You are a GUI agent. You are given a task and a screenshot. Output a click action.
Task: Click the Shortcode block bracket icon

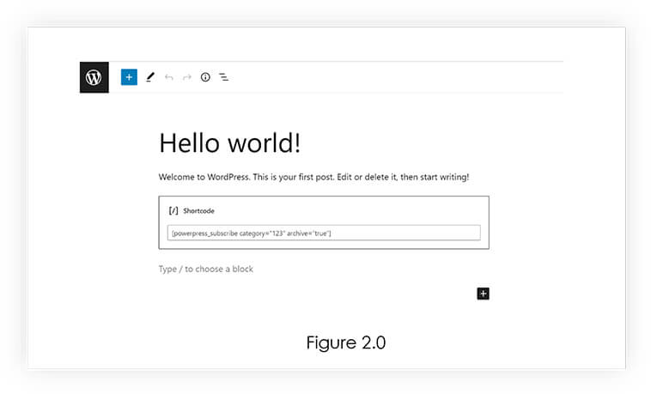coord(173,211)
